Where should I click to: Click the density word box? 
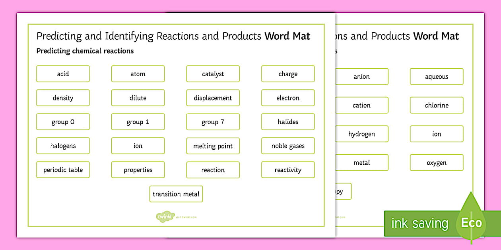tap(63, 98)
